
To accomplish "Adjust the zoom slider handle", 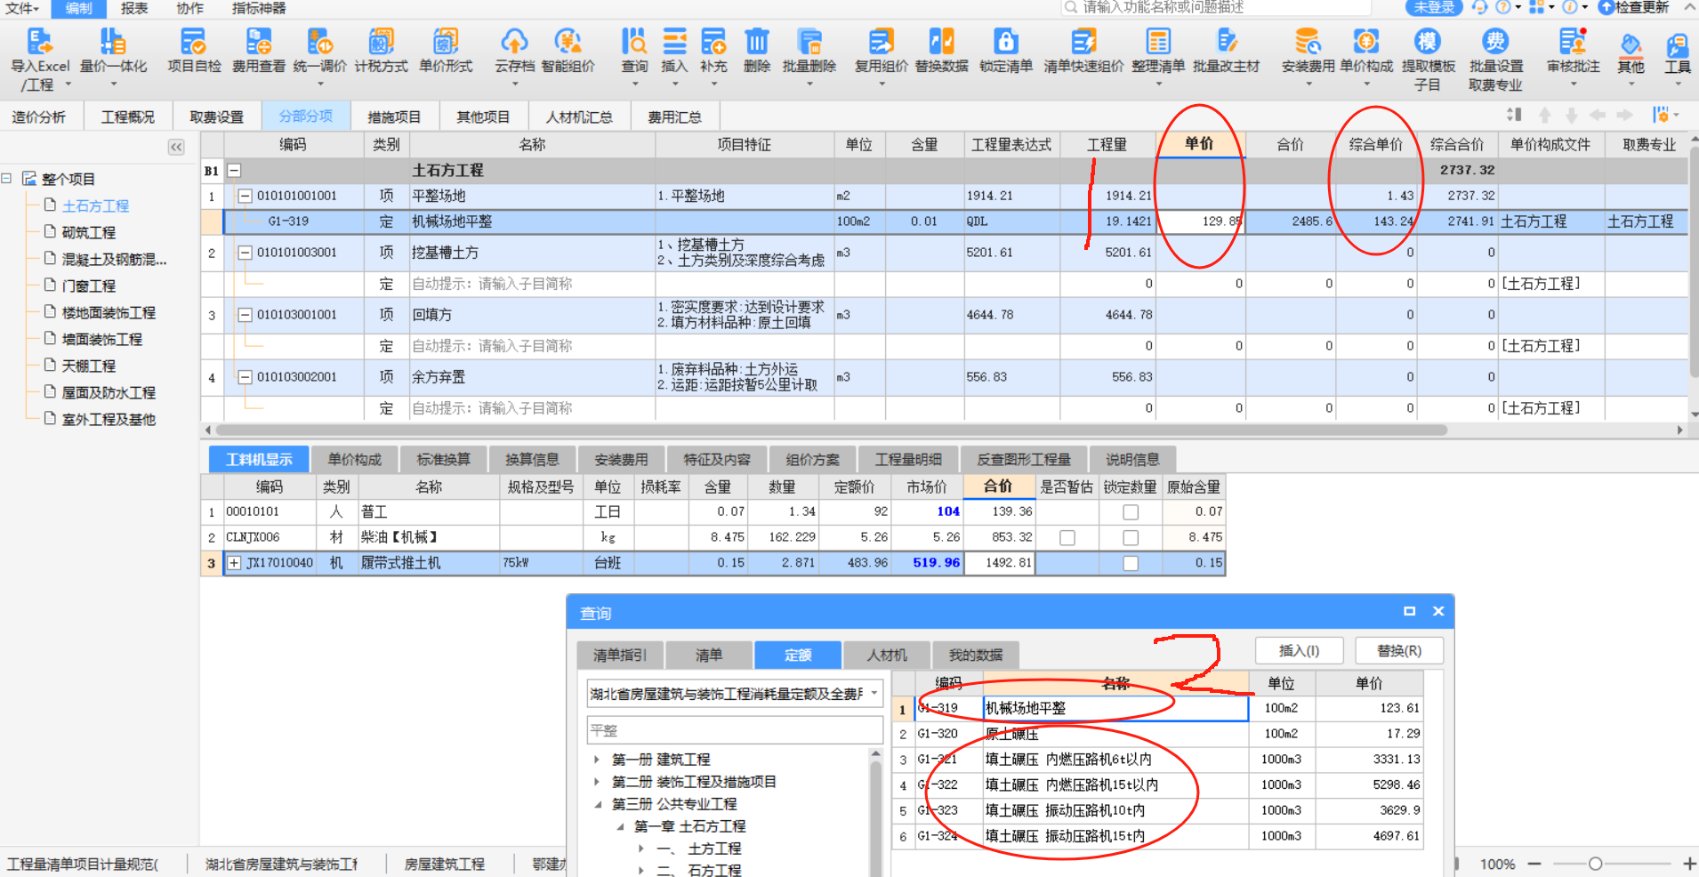I will (x=1595, y=864).
